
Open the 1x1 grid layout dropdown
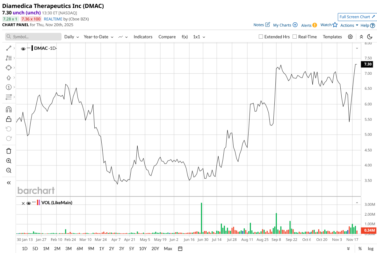coord(199,37)
